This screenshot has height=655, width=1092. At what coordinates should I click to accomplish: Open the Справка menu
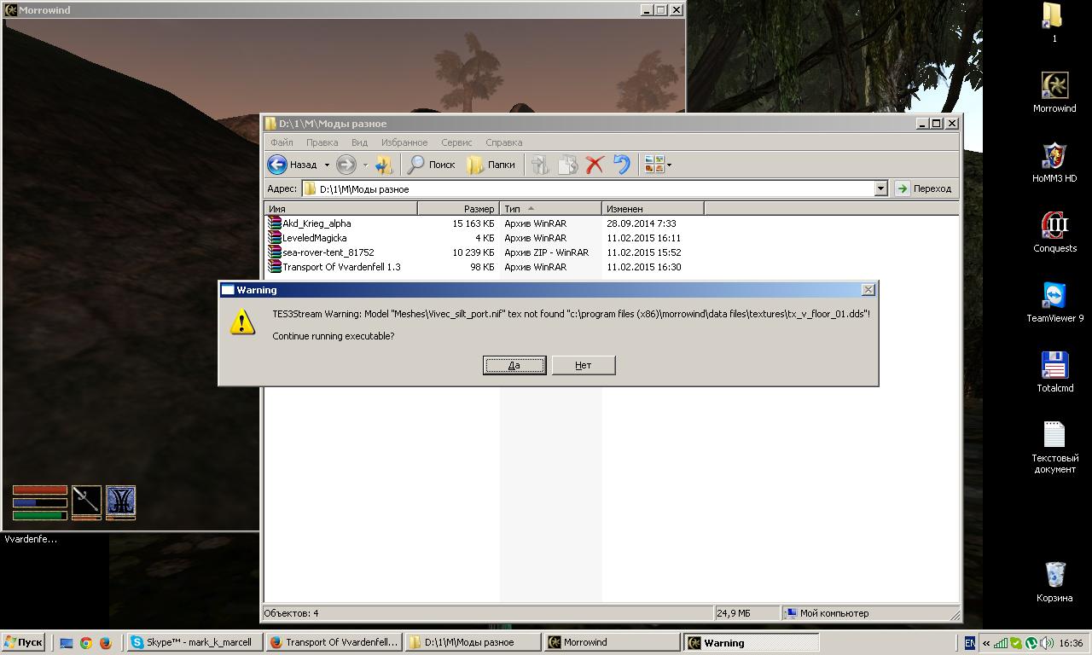point(503,142)
